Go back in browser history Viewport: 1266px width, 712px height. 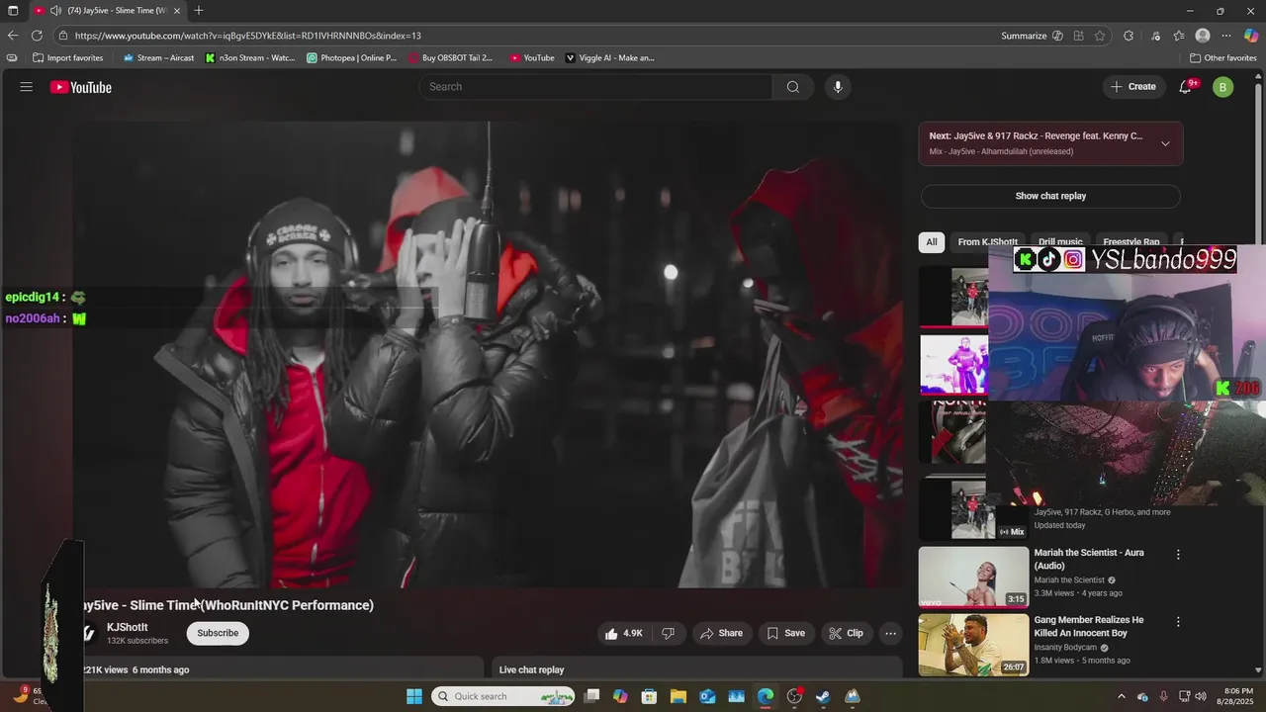point(13,36)
